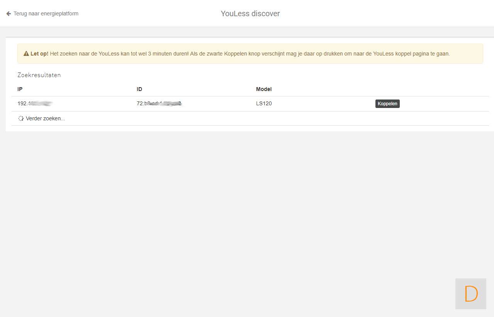Viewport: 494px width, 317px height.
Task: Click the LS120 model cell
Action: [264, 103]
